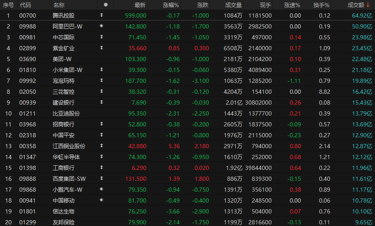Click stock code 01211
Screen dimensions: 375x226
28,113
